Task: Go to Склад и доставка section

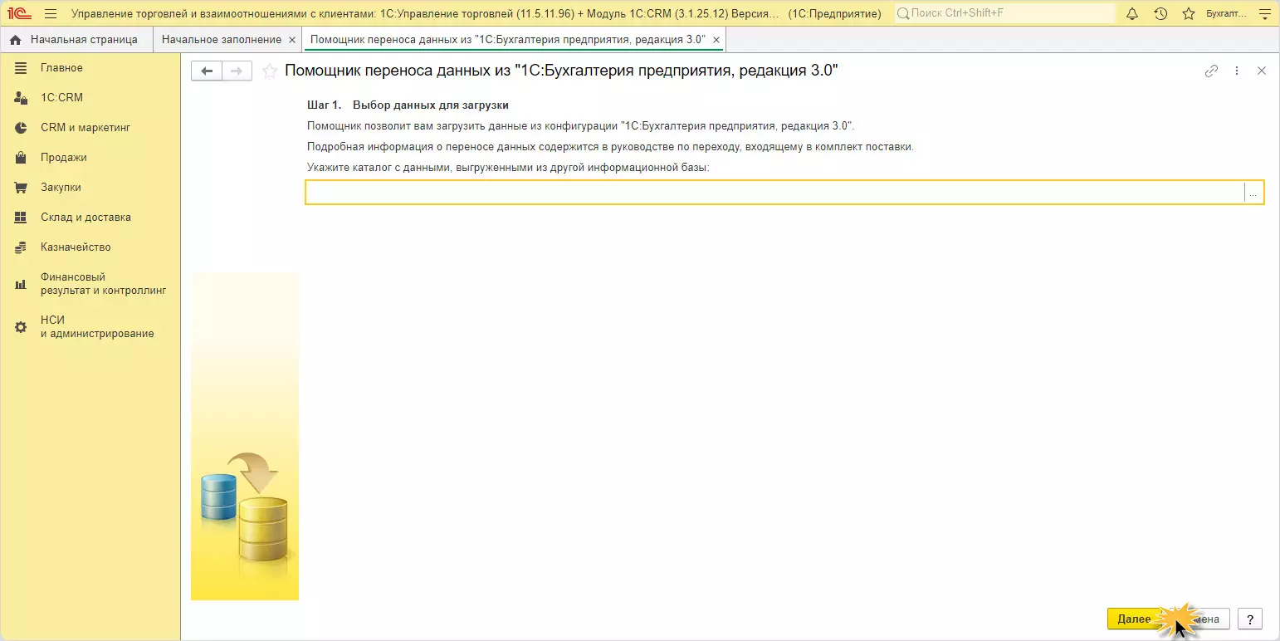Action: [x=90, y=218]
